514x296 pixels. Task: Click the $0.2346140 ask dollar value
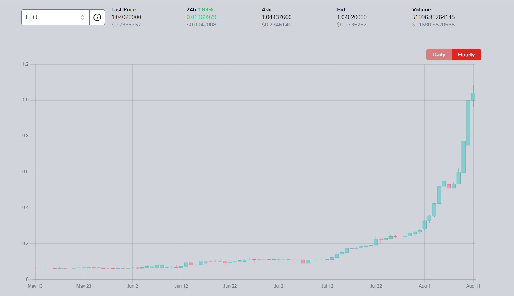click(x=277, y=25)
